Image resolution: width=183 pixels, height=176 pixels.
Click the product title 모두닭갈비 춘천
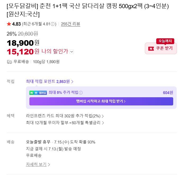point(88,10)
